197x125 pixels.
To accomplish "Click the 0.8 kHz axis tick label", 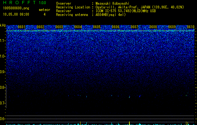I will click(x=3, y=87).
